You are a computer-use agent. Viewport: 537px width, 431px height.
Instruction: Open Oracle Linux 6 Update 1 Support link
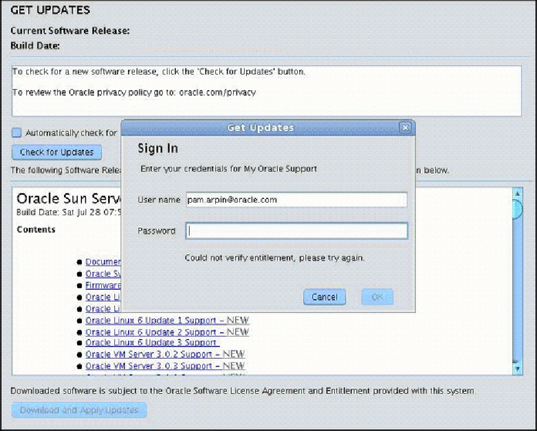167,320
